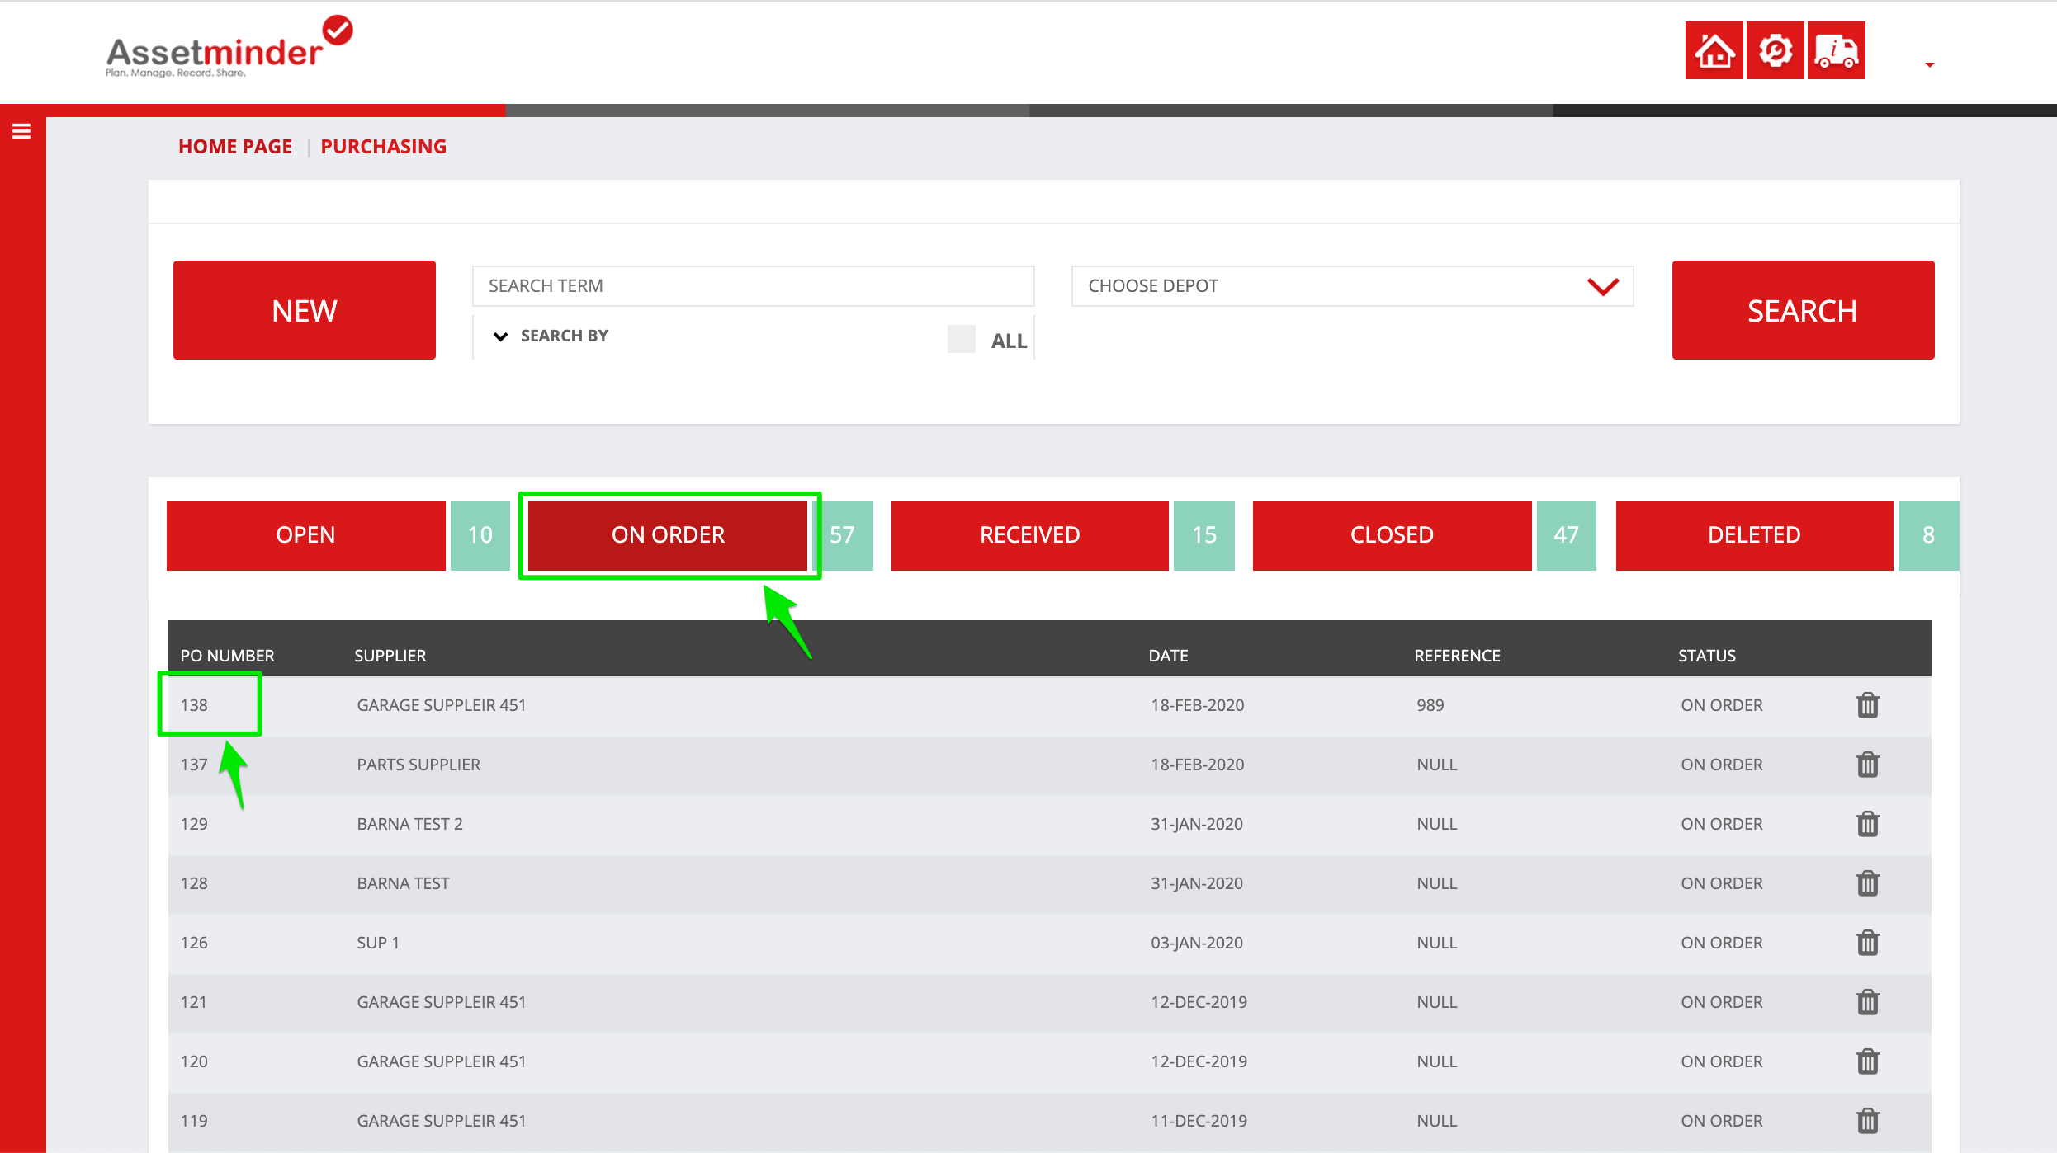Open PO number 128
The image size is (2057, 1153).
click(x=194, y=883)
